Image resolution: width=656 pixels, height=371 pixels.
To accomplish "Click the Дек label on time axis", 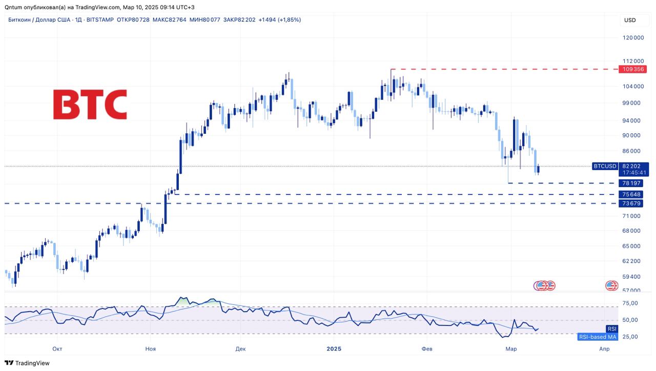I will pyautogui.click(x=240, y=349).
